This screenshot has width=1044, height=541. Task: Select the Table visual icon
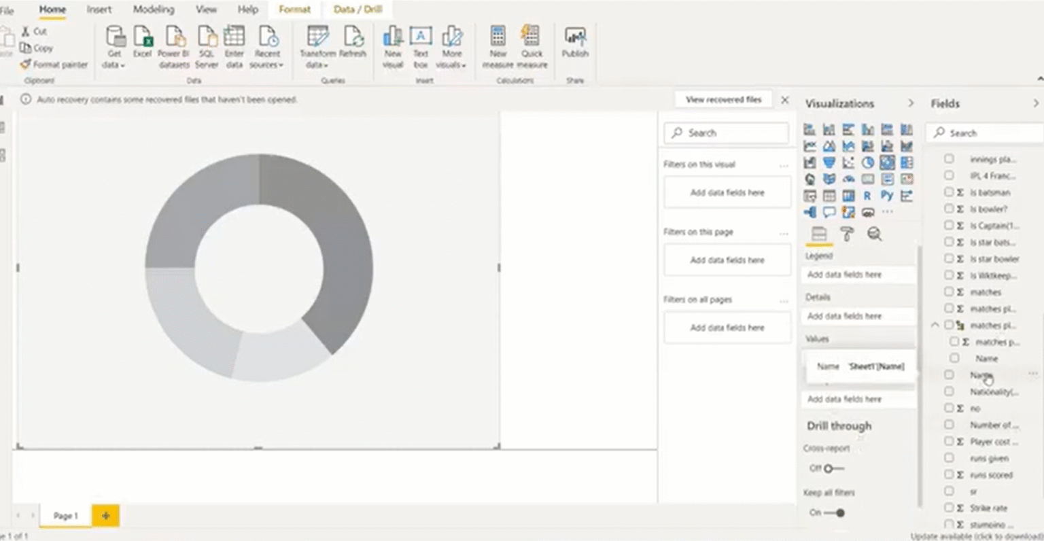[829, 196]
